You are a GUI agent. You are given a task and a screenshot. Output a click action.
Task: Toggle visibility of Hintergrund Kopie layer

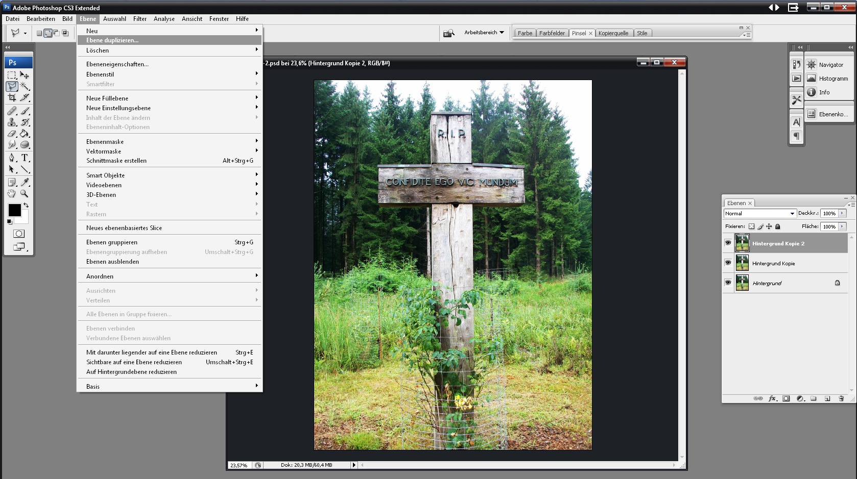tap(728, 263)
